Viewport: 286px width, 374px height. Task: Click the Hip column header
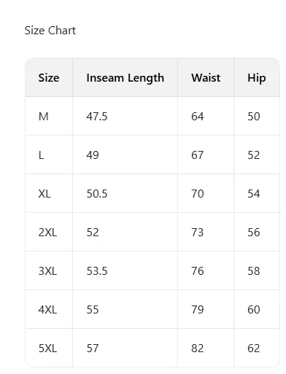click(x=257, y=78)
